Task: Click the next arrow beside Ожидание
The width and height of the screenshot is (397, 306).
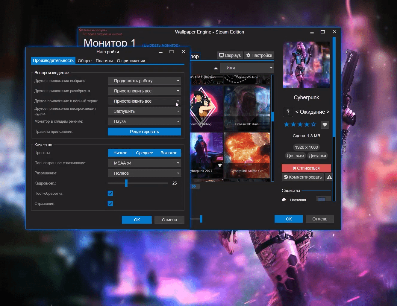Action: 328,112
